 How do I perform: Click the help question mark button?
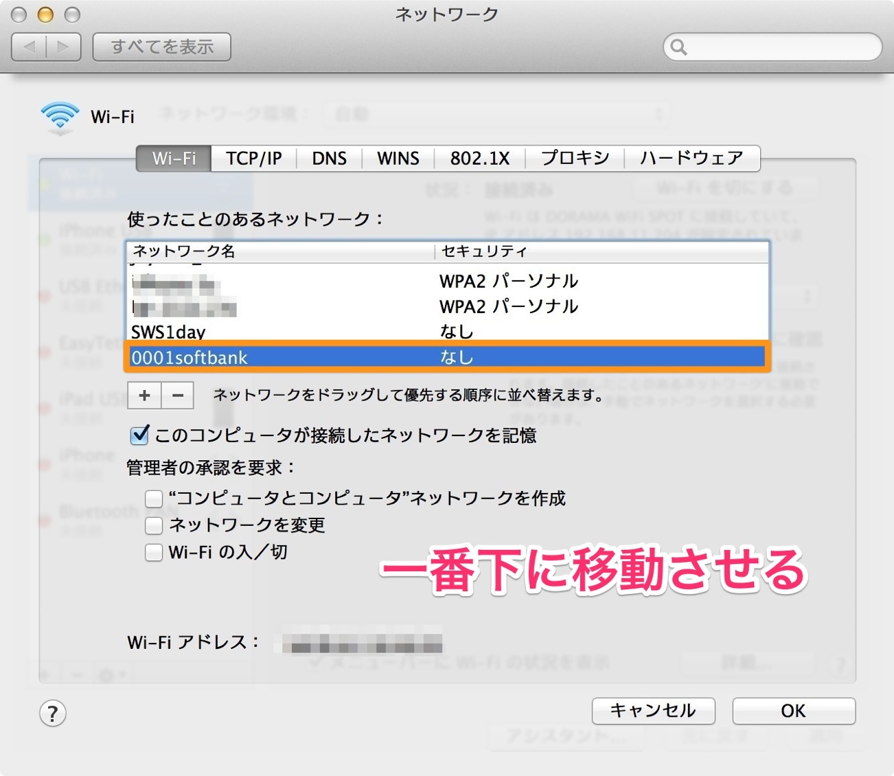tap(53, 713)
